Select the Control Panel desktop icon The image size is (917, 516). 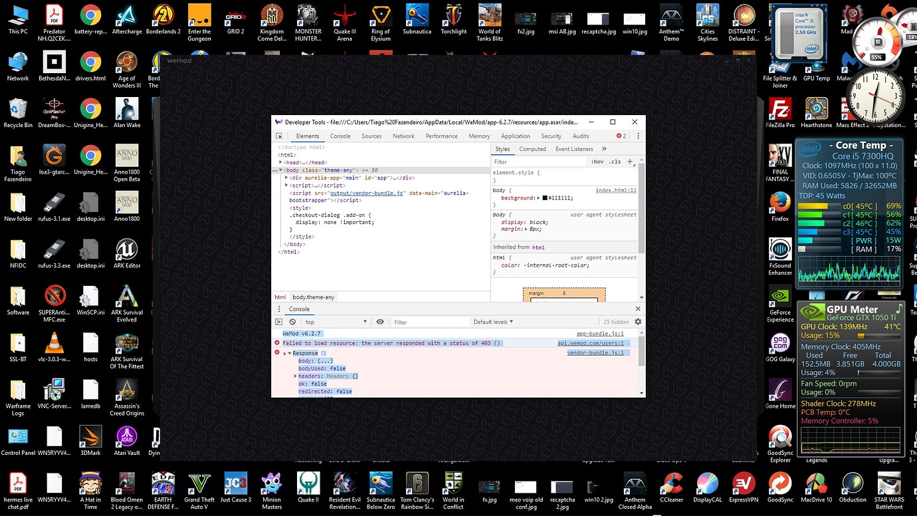(18, 441)
